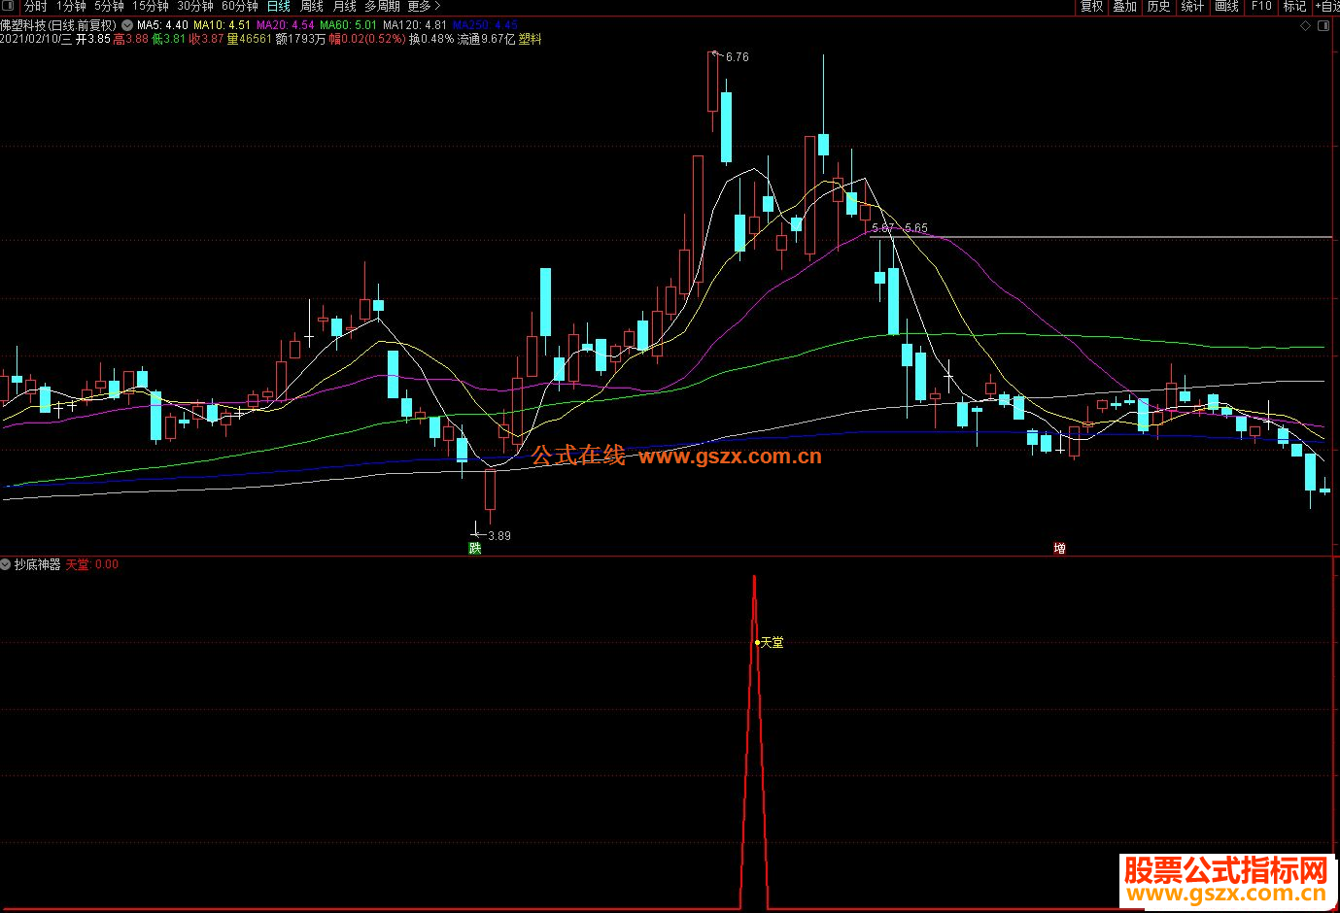
Task: Add stock via +自选 button
Action: pyautogui.click(x=1326, y=6)
